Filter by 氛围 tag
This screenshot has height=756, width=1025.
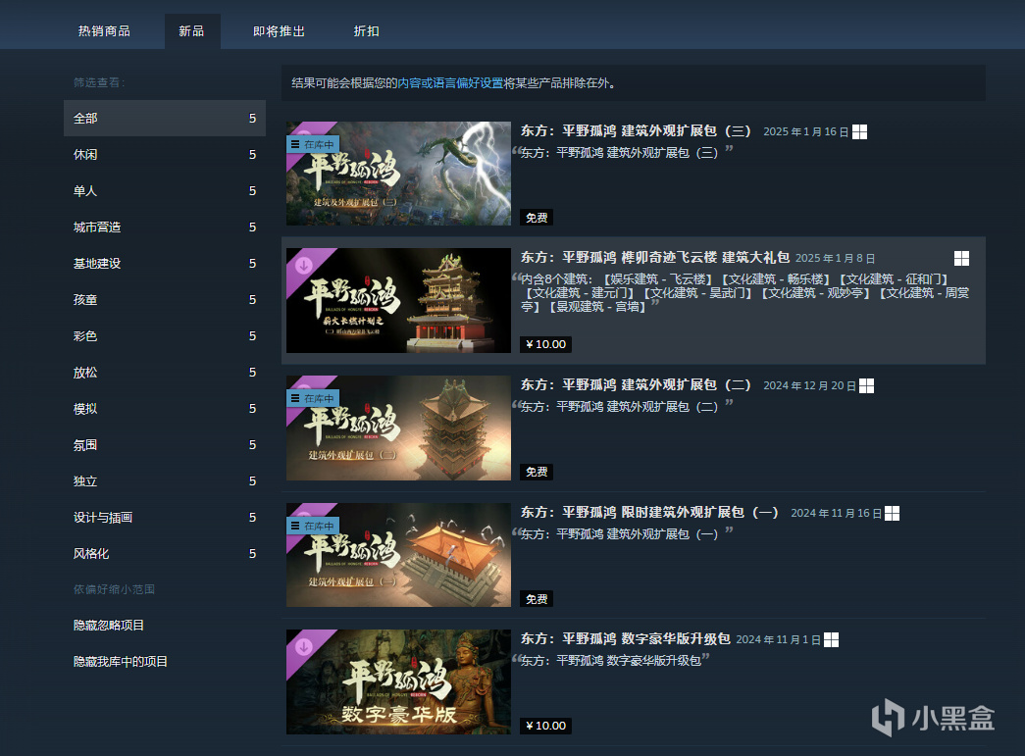click(165, 445)
